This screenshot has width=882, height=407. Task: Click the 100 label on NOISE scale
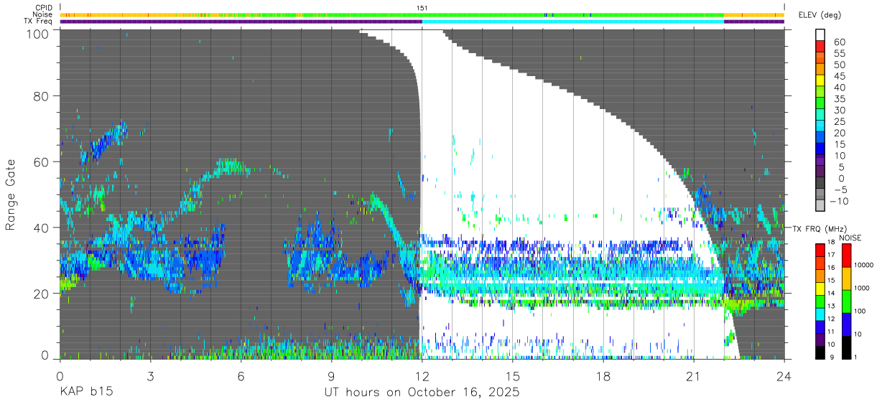[858, 312]
